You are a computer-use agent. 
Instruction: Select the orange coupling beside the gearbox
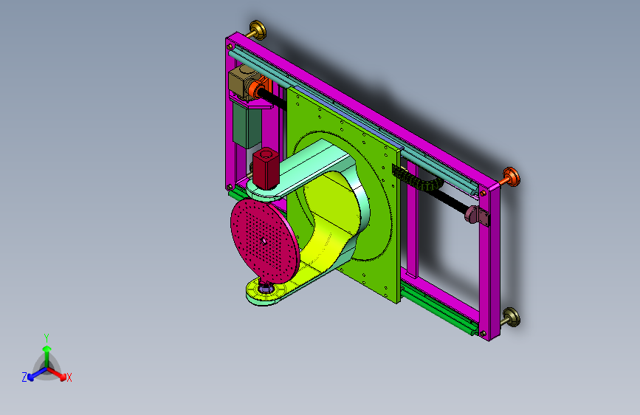(x=257, y=89)
